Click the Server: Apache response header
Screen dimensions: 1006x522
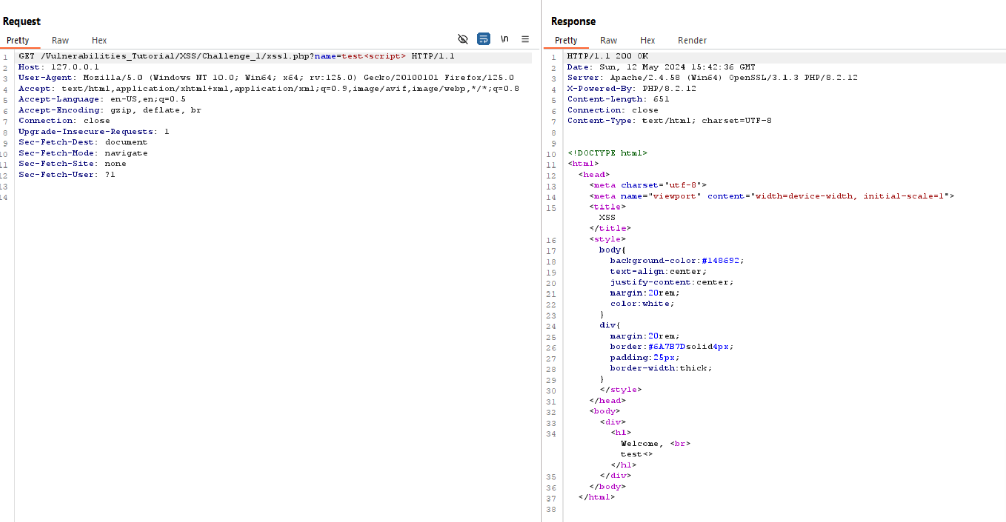[712, 78]
